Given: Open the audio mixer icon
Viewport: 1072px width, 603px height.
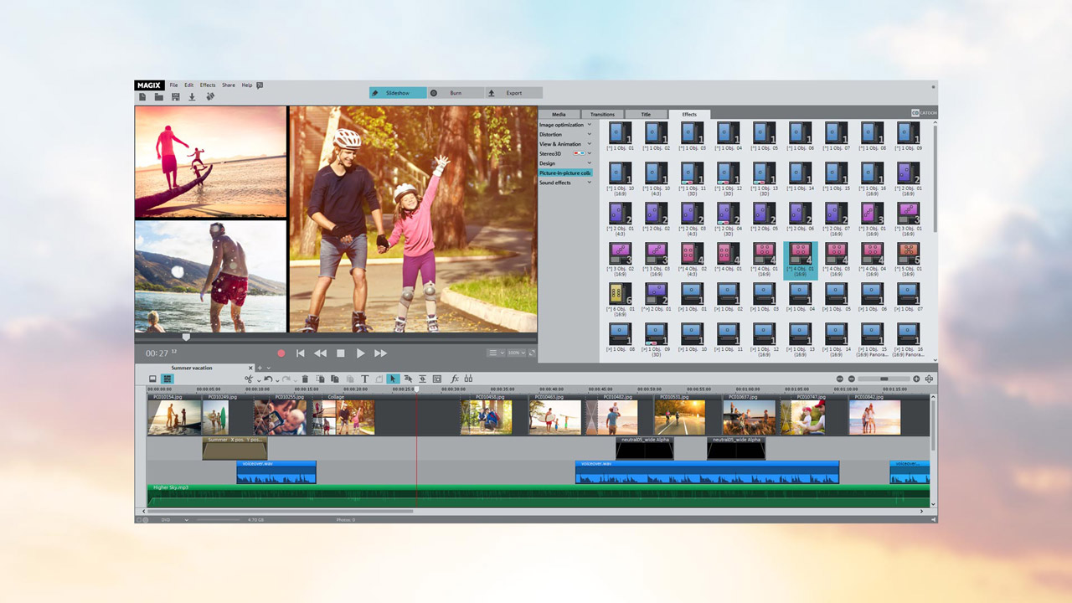Looking at the screenshot, I should 468,379.
